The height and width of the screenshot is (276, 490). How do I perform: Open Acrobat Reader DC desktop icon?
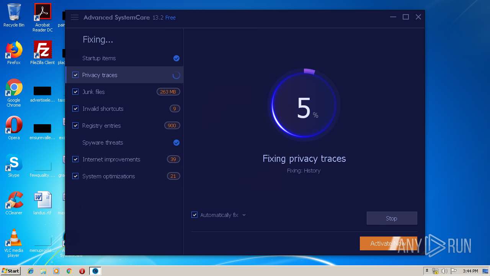tap(42, 18)
